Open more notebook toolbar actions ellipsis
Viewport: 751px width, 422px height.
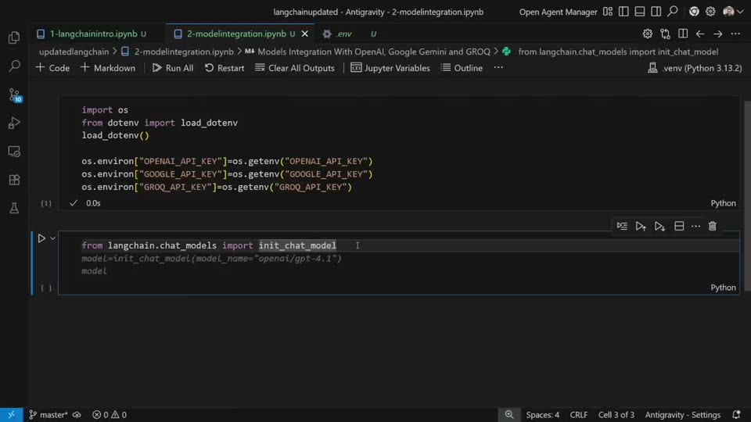click(x=498, y=68)
